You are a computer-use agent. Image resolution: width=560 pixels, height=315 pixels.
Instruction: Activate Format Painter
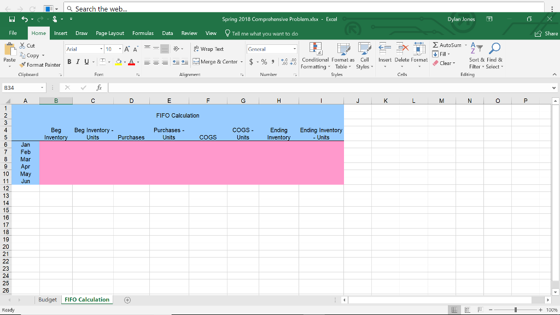[x=40, y=65]
